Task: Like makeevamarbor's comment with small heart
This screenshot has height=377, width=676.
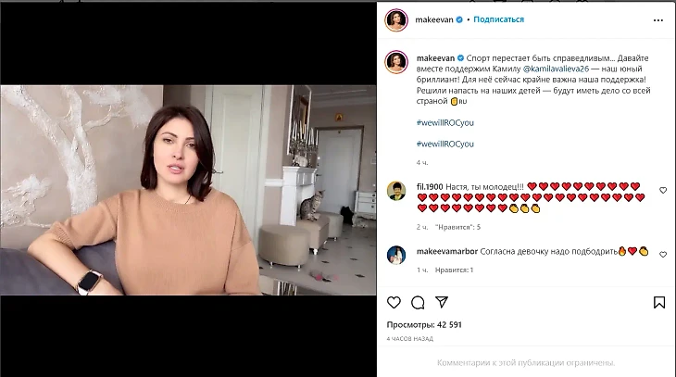Action: (x=663, y=255)
